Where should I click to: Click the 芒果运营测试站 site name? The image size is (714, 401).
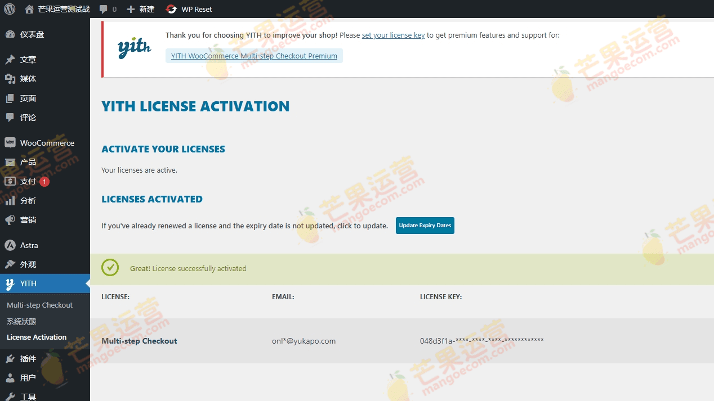(64, 9)
